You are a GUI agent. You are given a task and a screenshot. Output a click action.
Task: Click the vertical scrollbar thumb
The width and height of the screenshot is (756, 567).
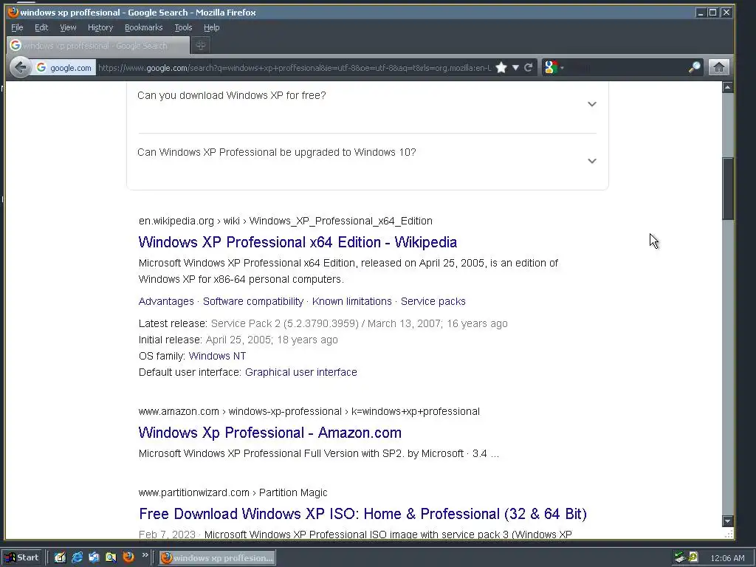[x=727, y=188]
